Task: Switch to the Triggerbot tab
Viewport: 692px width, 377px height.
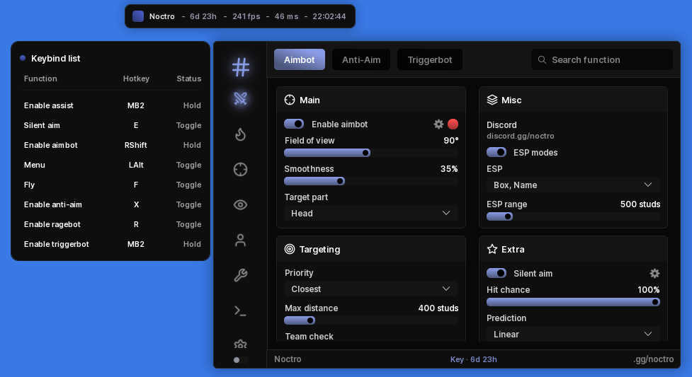Action: pyautogui.click(x=430, y=59)
